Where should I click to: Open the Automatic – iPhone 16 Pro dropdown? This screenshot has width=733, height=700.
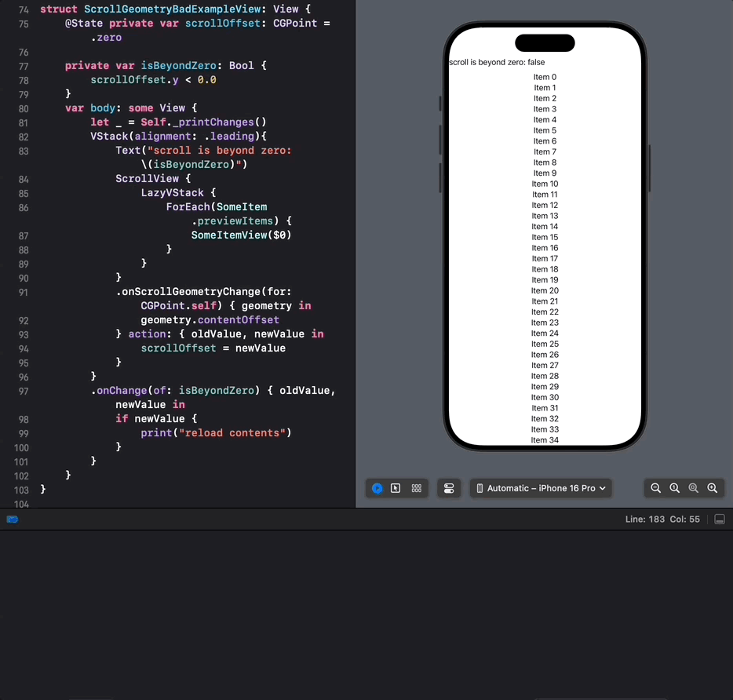541,488
